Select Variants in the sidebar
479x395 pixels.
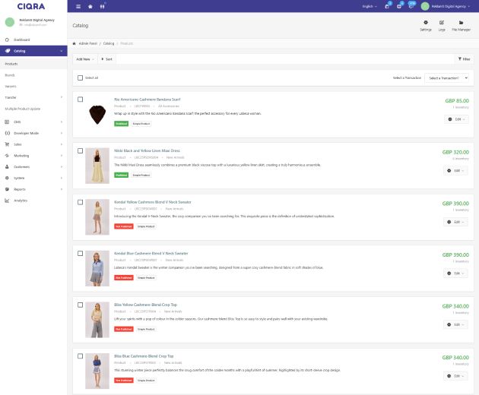point(11,86)
